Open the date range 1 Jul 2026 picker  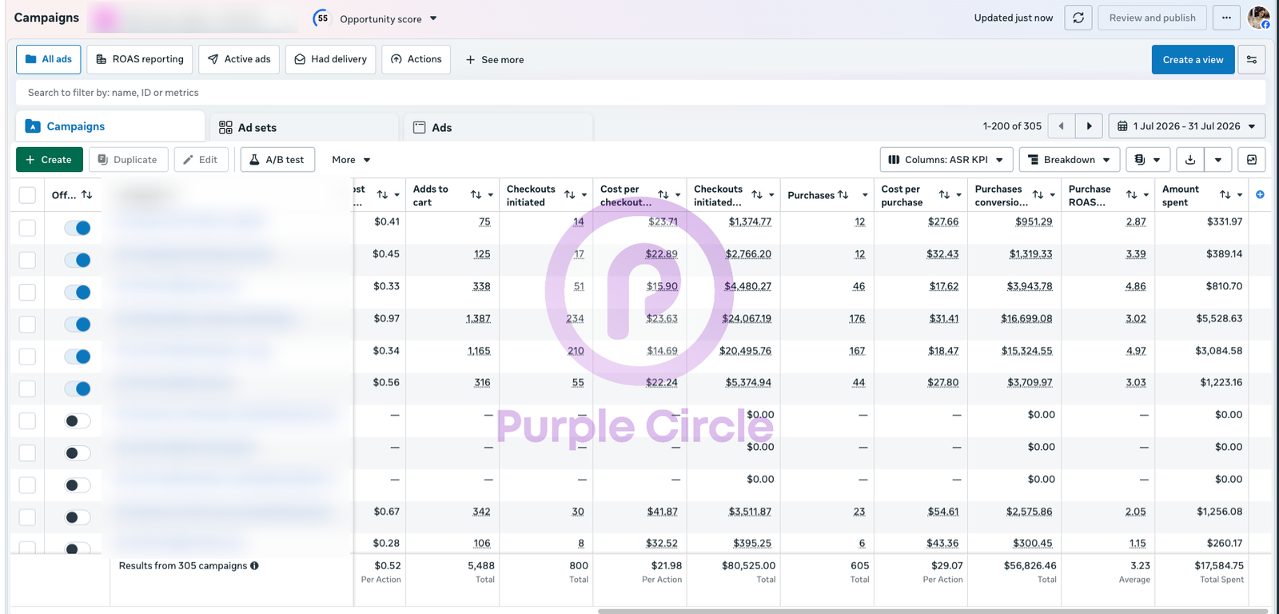(1187, 126)
